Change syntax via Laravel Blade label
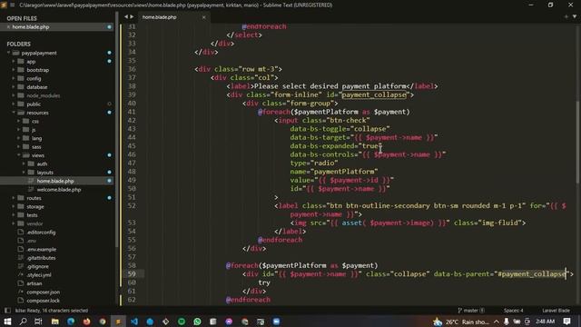Viewport: 581px width, 327px height. (x=556, y=311)
